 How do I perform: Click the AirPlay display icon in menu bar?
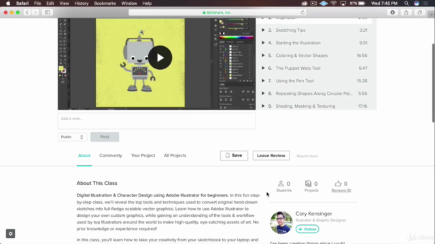[x=343, y=3]
